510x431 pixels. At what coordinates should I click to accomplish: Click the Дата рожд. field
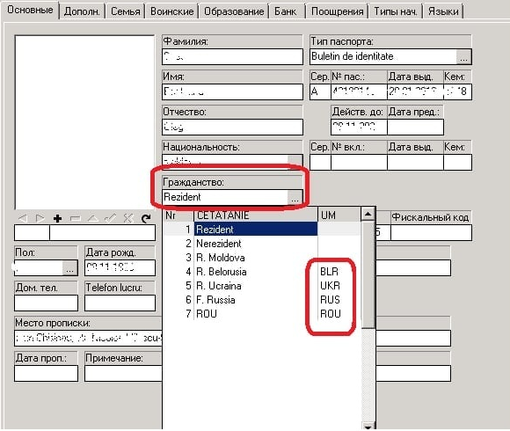coord(120,267)
